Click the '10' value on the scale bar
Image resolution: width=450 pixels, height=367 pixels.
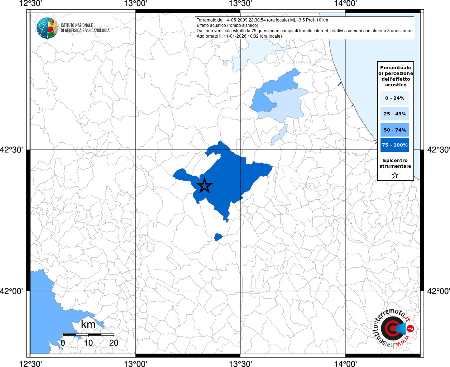tap(88, 343)
